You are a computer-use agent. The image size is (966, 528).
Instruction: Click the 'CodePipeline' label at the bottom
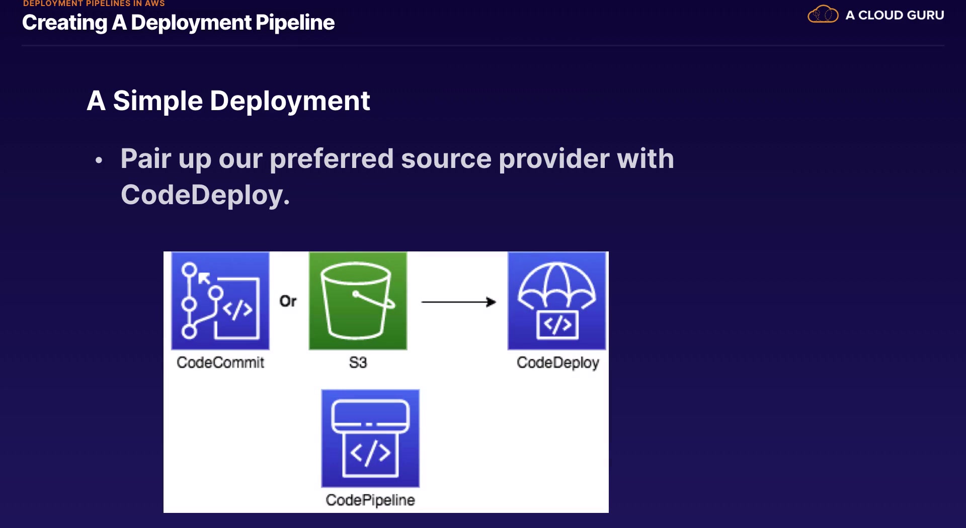point(370,500)
